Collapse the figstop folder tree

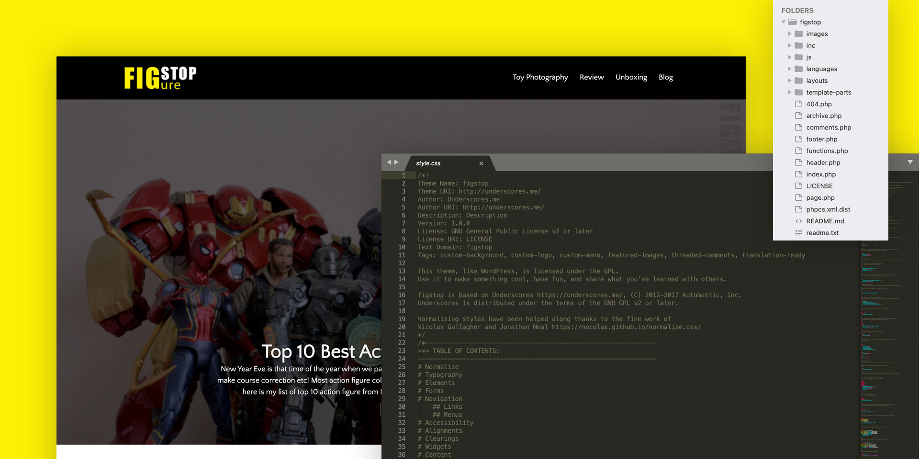pos(784,22)
